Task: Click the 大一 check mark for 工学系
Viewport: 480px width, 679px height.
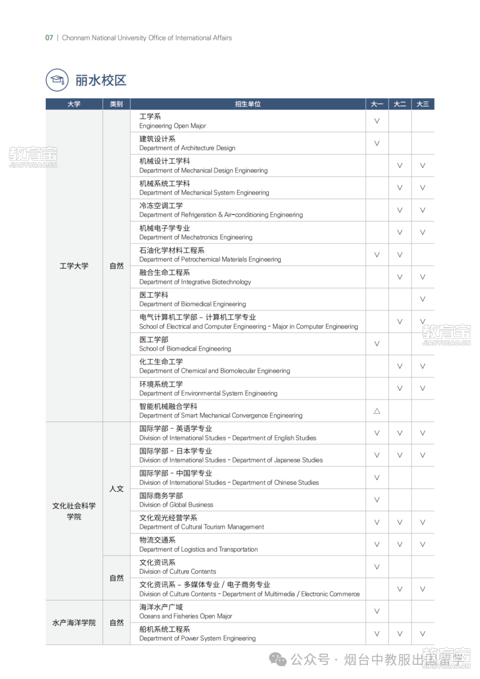Action: pyautogui.click(x=377, y=121)
